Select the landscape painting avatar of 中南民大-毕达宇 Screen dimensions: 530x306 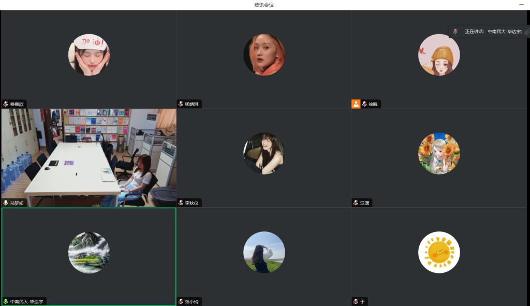pos(89,252)
